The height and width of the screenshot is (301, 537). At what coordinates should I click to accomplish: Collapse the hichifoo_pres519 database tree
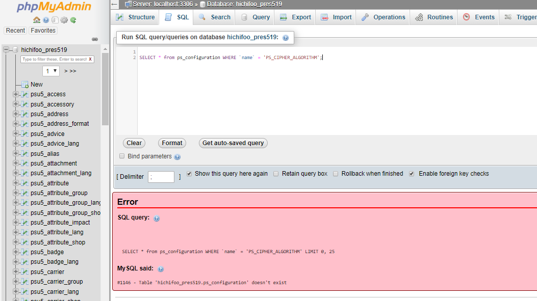click(x=7, y=49)
